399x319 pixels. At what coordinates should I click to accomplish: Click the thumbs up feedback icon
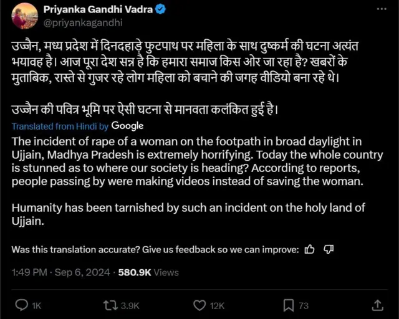coord(309,249)
